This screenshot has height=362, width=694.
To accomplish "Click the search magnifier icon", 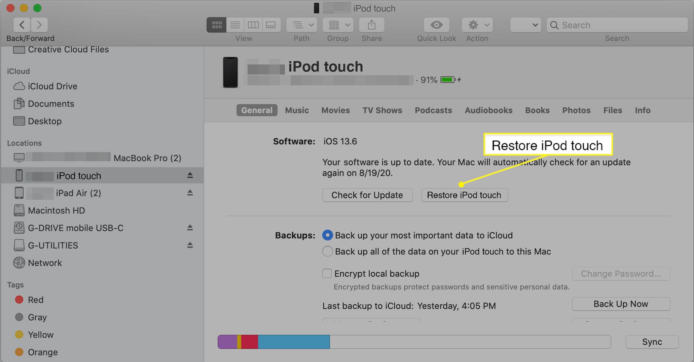I will pyautogui.click(x=554, y=25).
